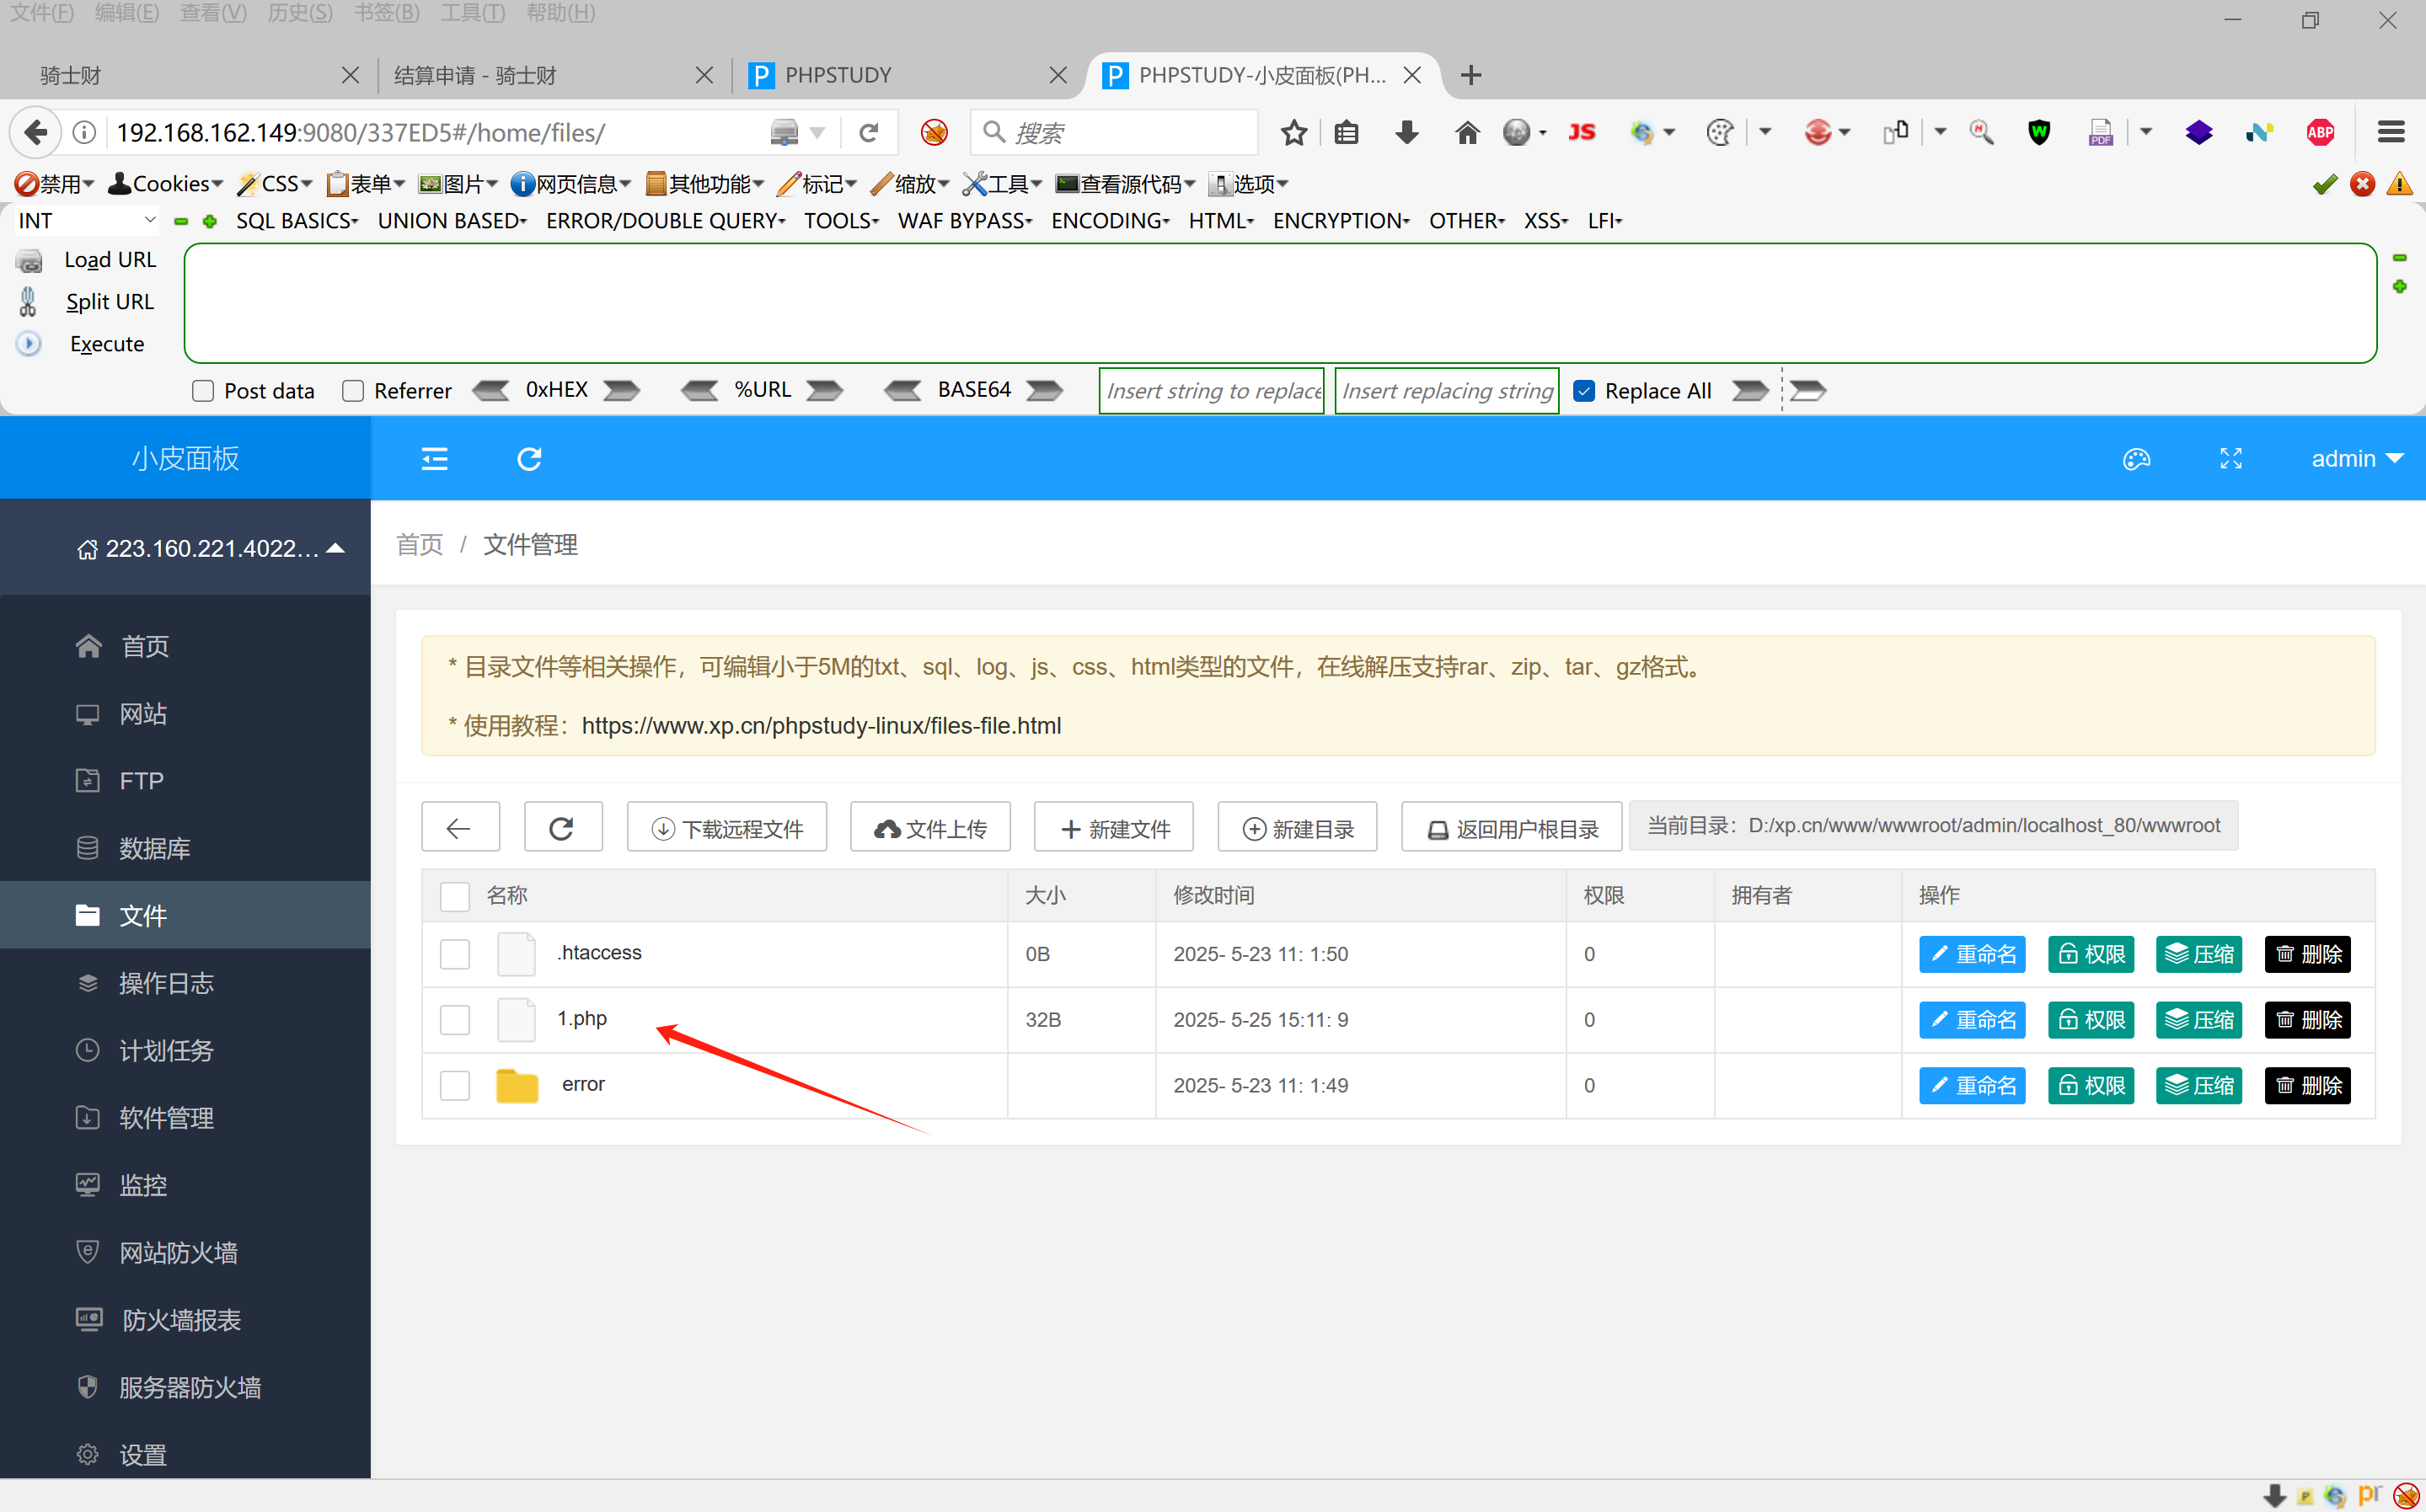Check the 1.php file checkbox
This screenshot has height=1512, width=2426.
click(x=455, y=1020)
